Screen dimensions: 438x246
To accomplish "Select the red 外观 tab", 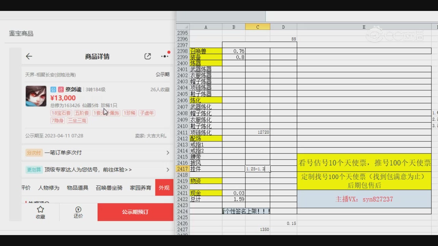I will click(x=164, y=188).
